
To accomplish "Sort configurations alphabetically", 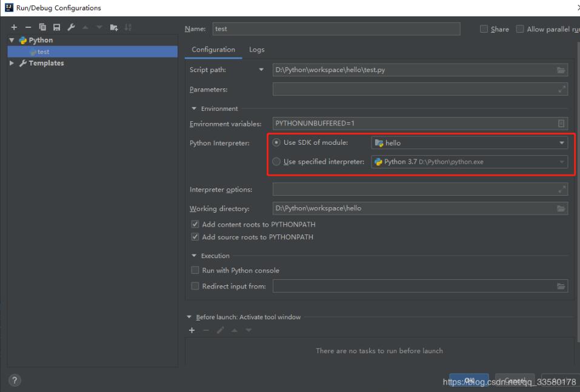I will point(128,27).
